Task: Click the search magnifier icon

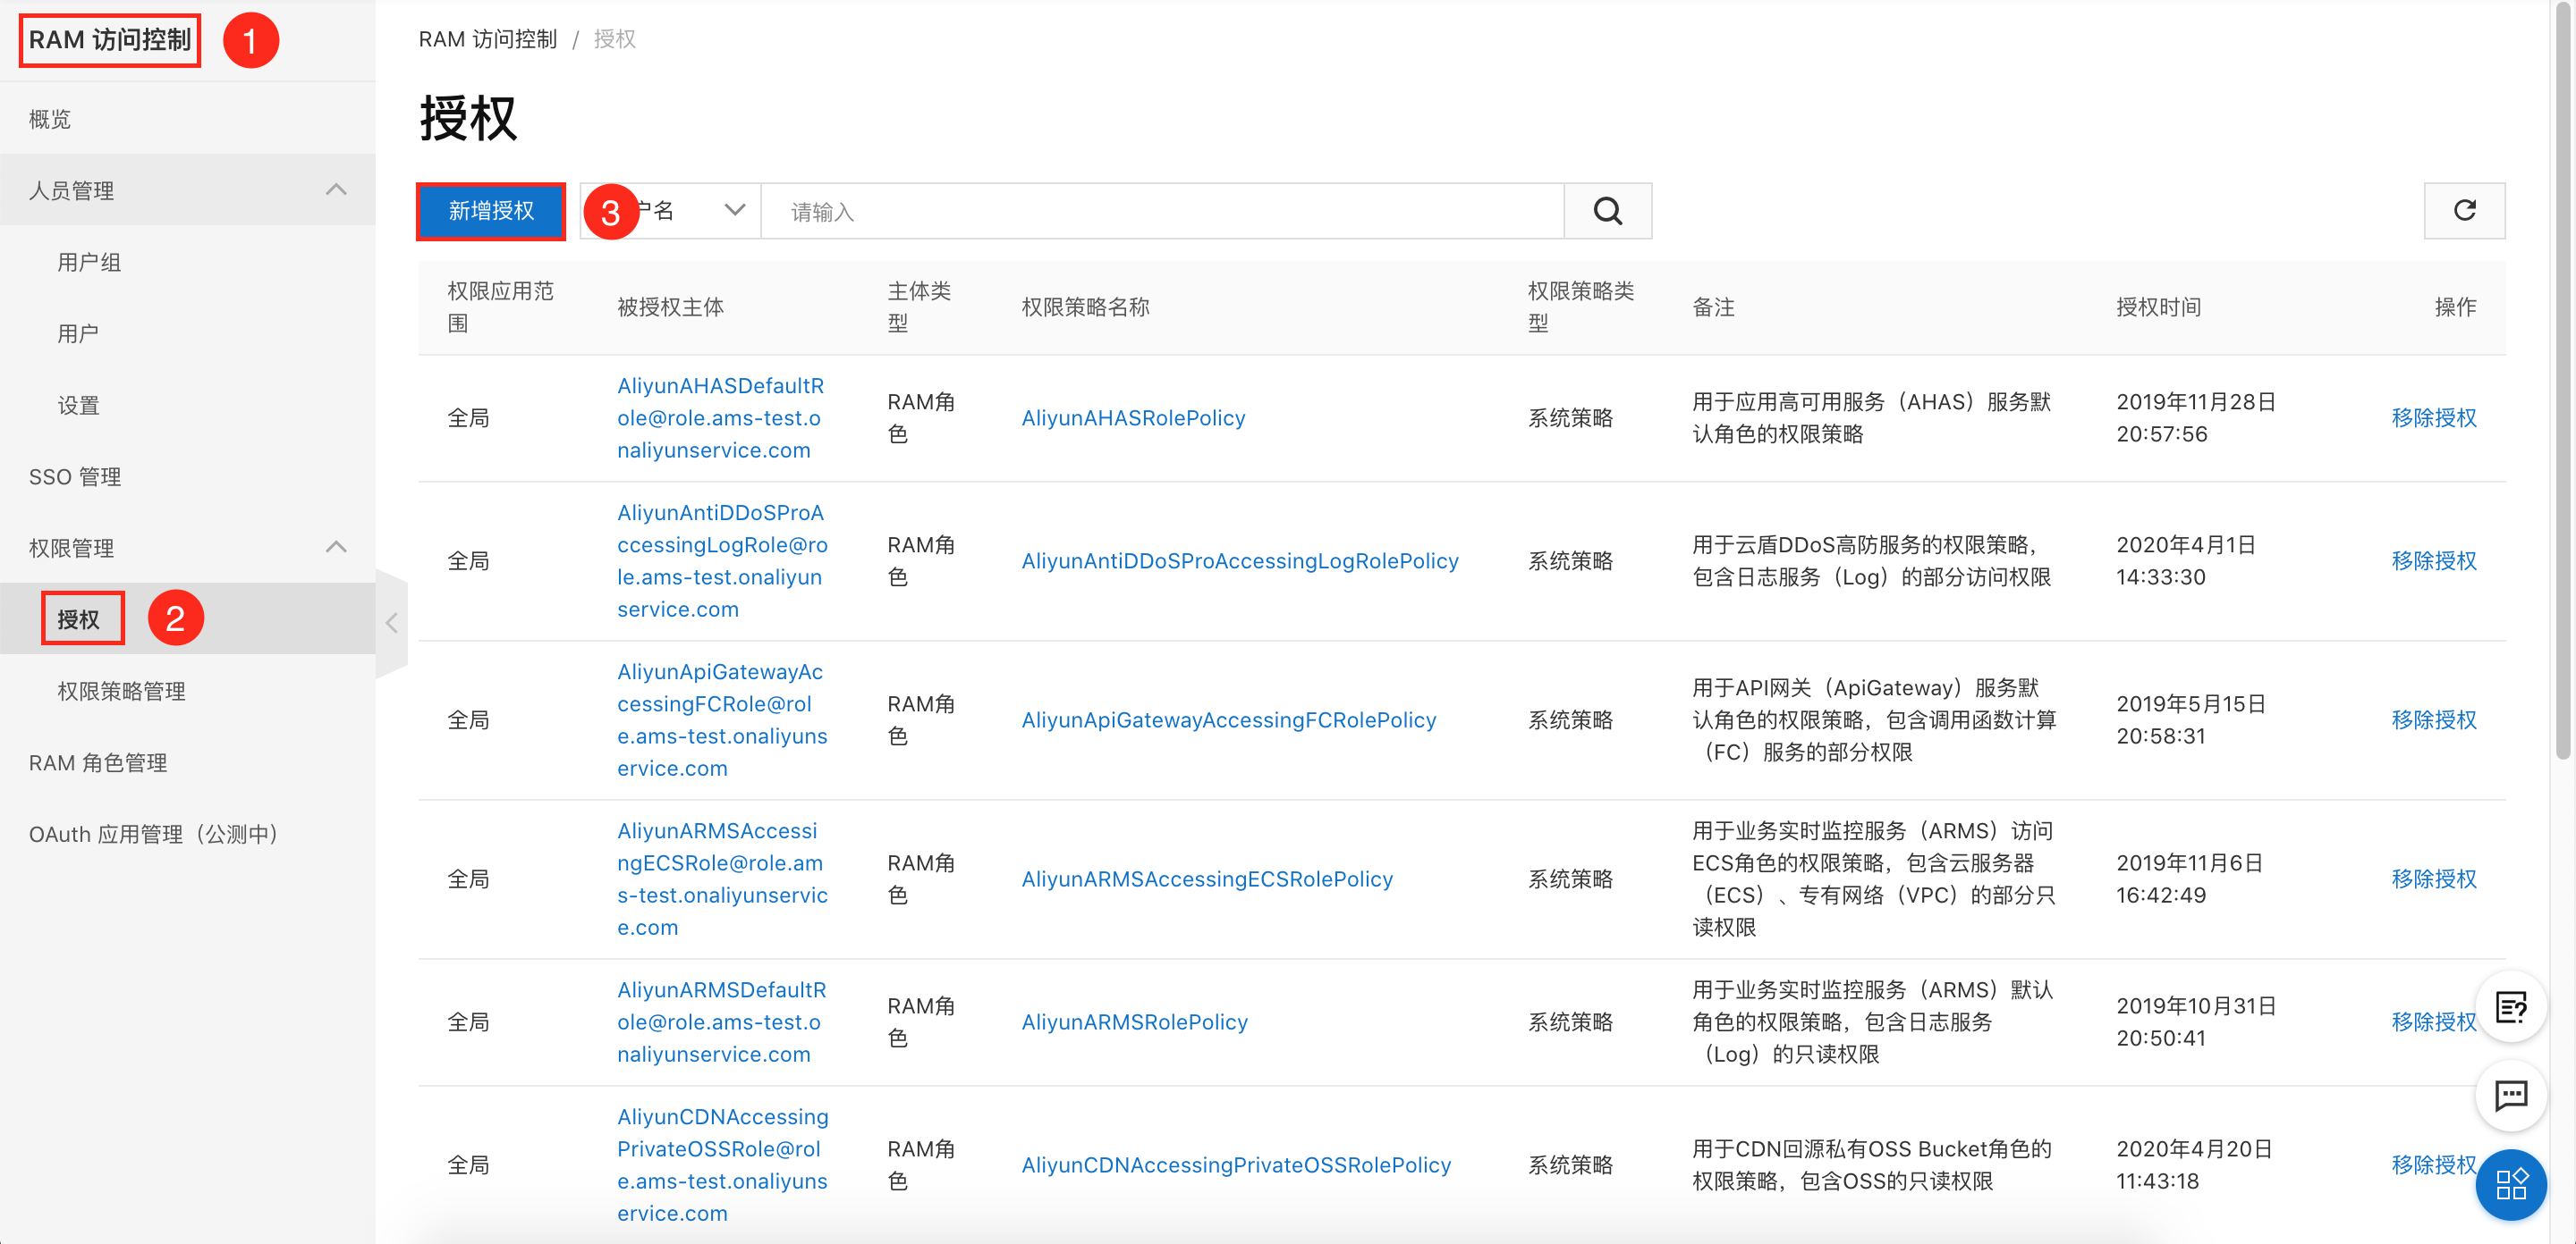Action: [1607, 211]
